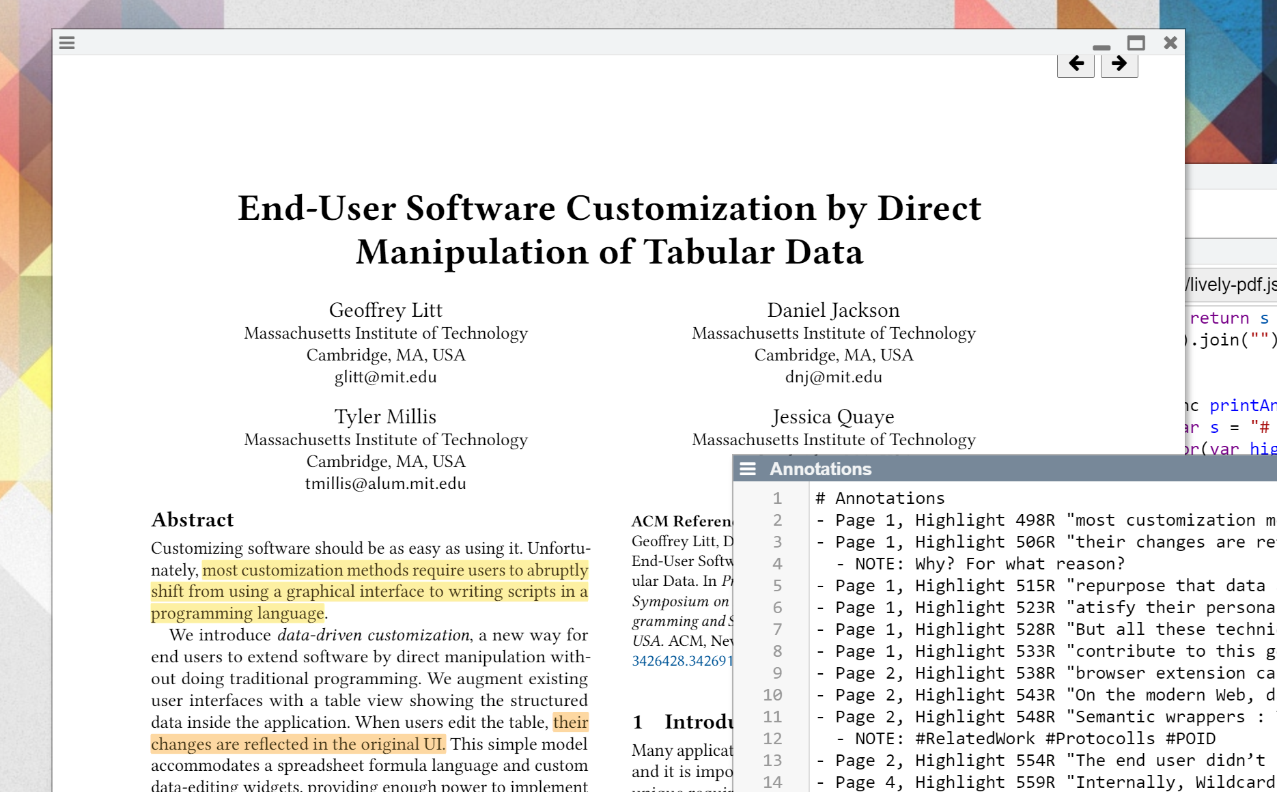Click the "# Annotations" heading on line 1

pyautogui.click(x=881, y=498)
